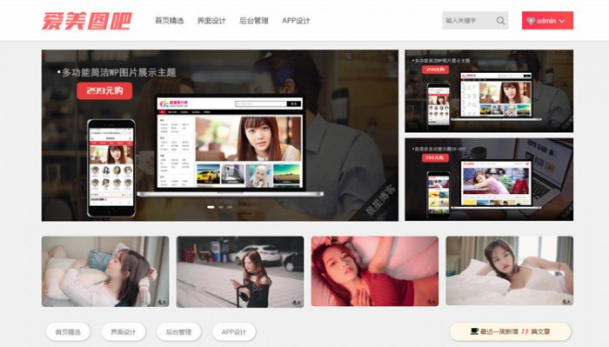Click the 爱美图吧 site logo
This screenshot has width=609, height=347.
point(87,21)
